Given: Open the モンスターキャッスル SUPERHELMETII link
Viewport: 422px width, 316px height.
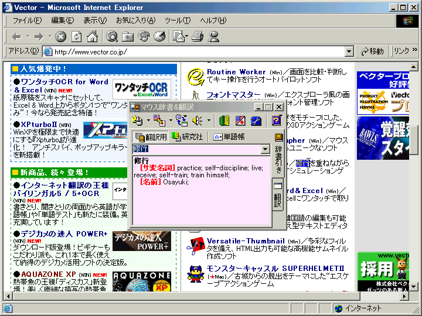Looking at the screenshot, I should 275,269.
